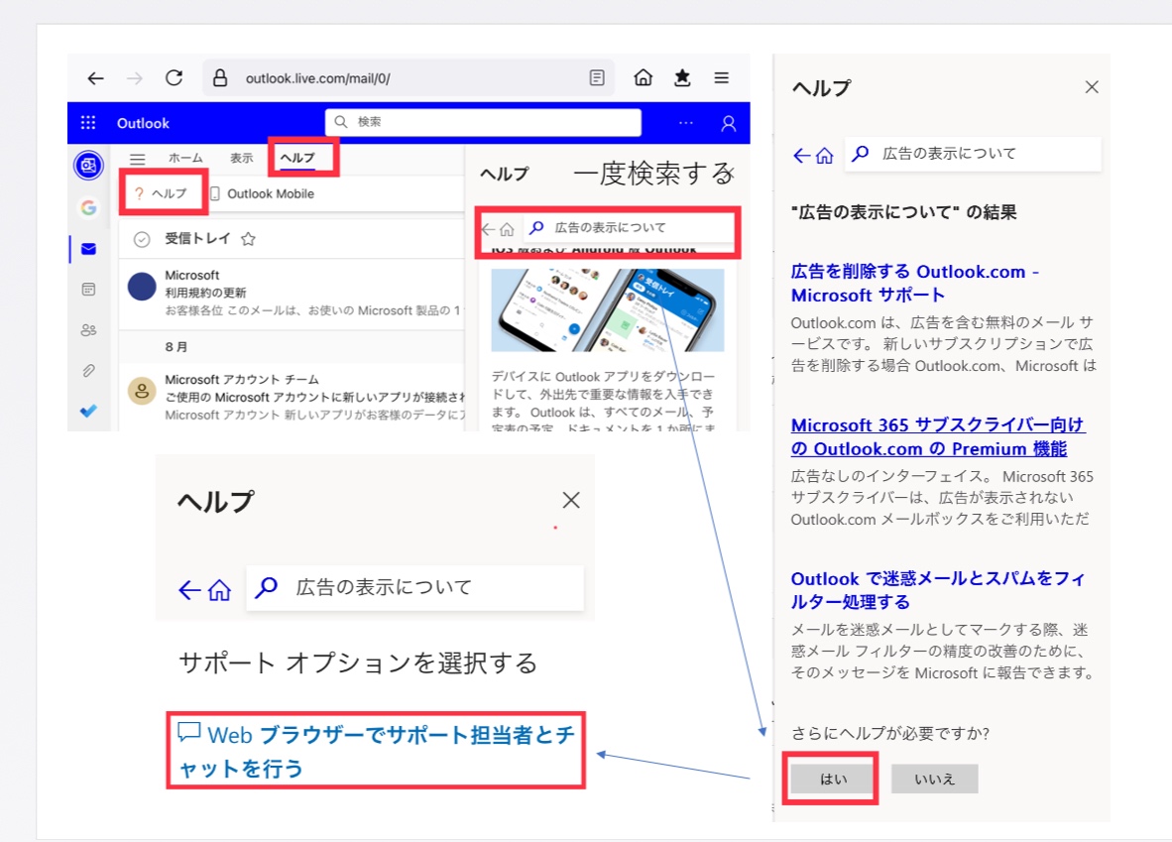Open Microsoft 利用規約の更新 email

[292, 294]
